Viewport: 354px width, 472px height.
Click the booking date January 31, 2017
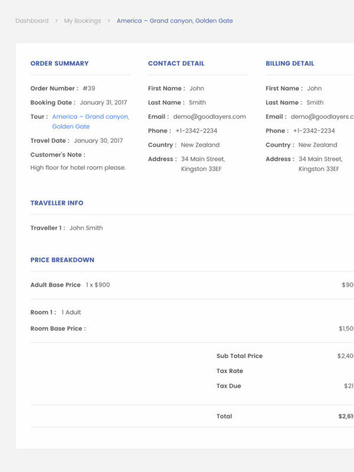pyautogui.click(x=103, y=103)
